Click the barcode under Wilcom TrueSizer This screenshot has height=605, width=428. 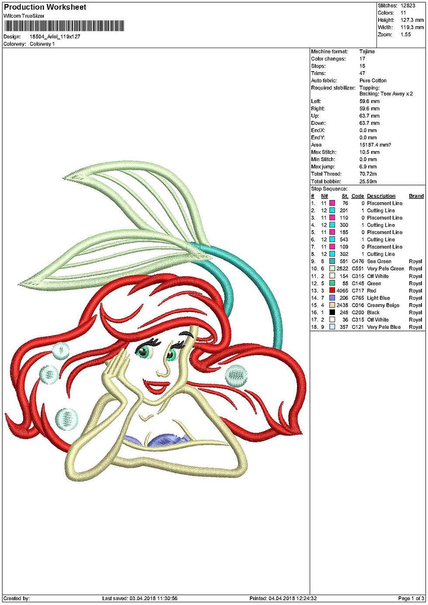tap(64, 26)
